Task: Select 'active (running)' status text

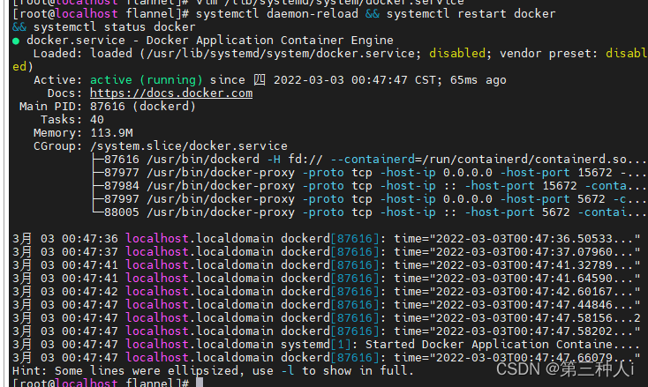Action: (x=147, y=79)
